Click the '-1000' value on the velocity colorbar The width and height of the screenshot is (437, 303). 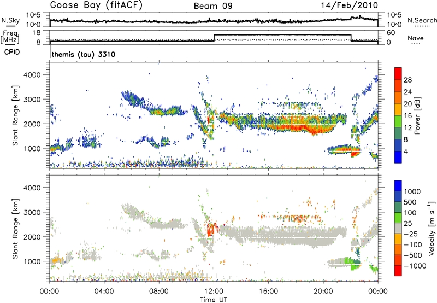tap(415, 266)
